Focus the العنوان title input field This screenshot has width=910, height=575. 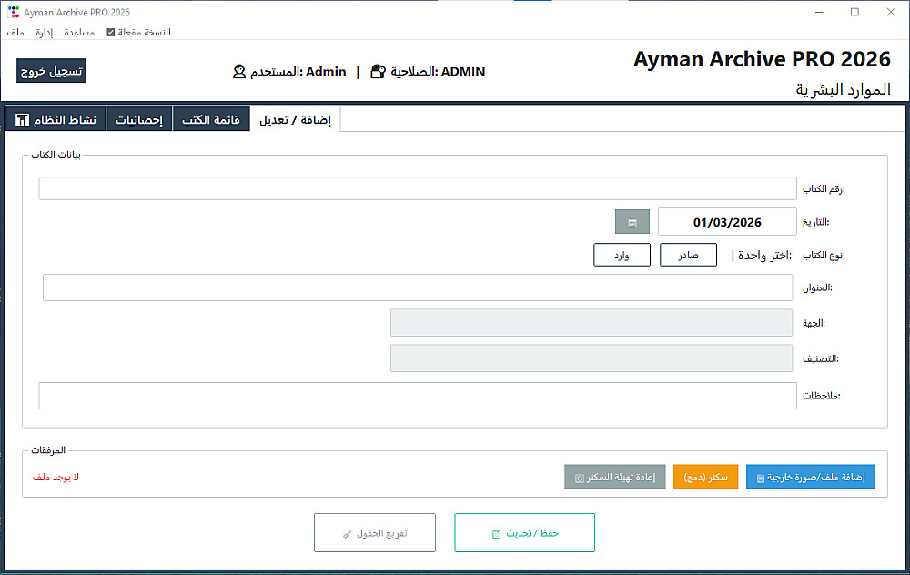[418, 287]
